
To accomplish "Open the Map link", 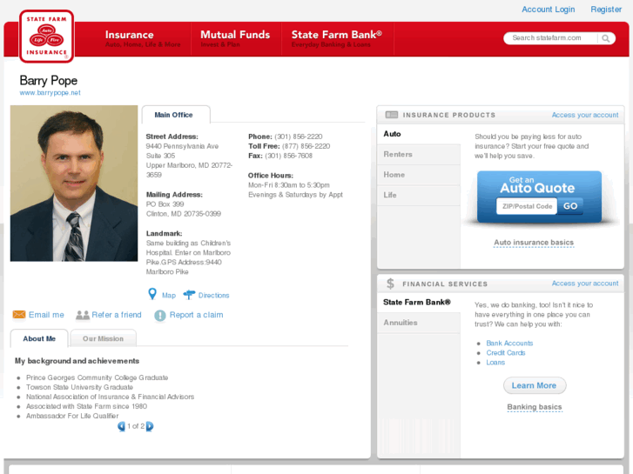I will coord(169,296).
